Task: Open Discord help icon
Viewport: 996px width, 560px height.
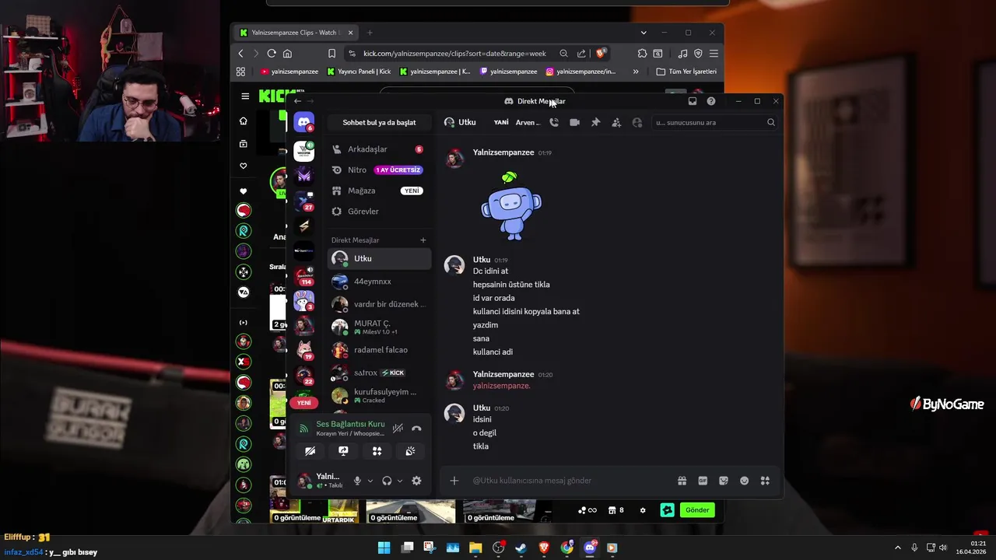Action: coord(710,101)
